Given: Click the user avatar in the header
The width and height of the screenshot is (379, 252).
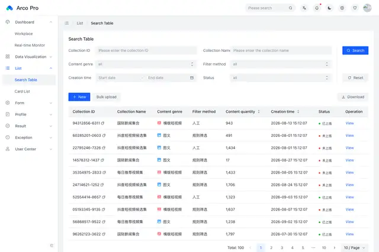Looking at the screenshot, I should (367, 8).
